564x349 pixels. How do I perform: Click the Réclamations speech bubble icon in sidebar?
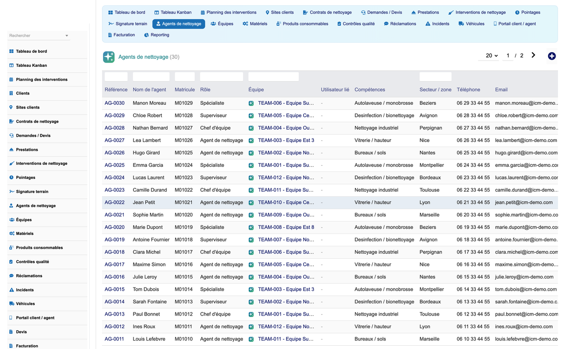point(11,276)
